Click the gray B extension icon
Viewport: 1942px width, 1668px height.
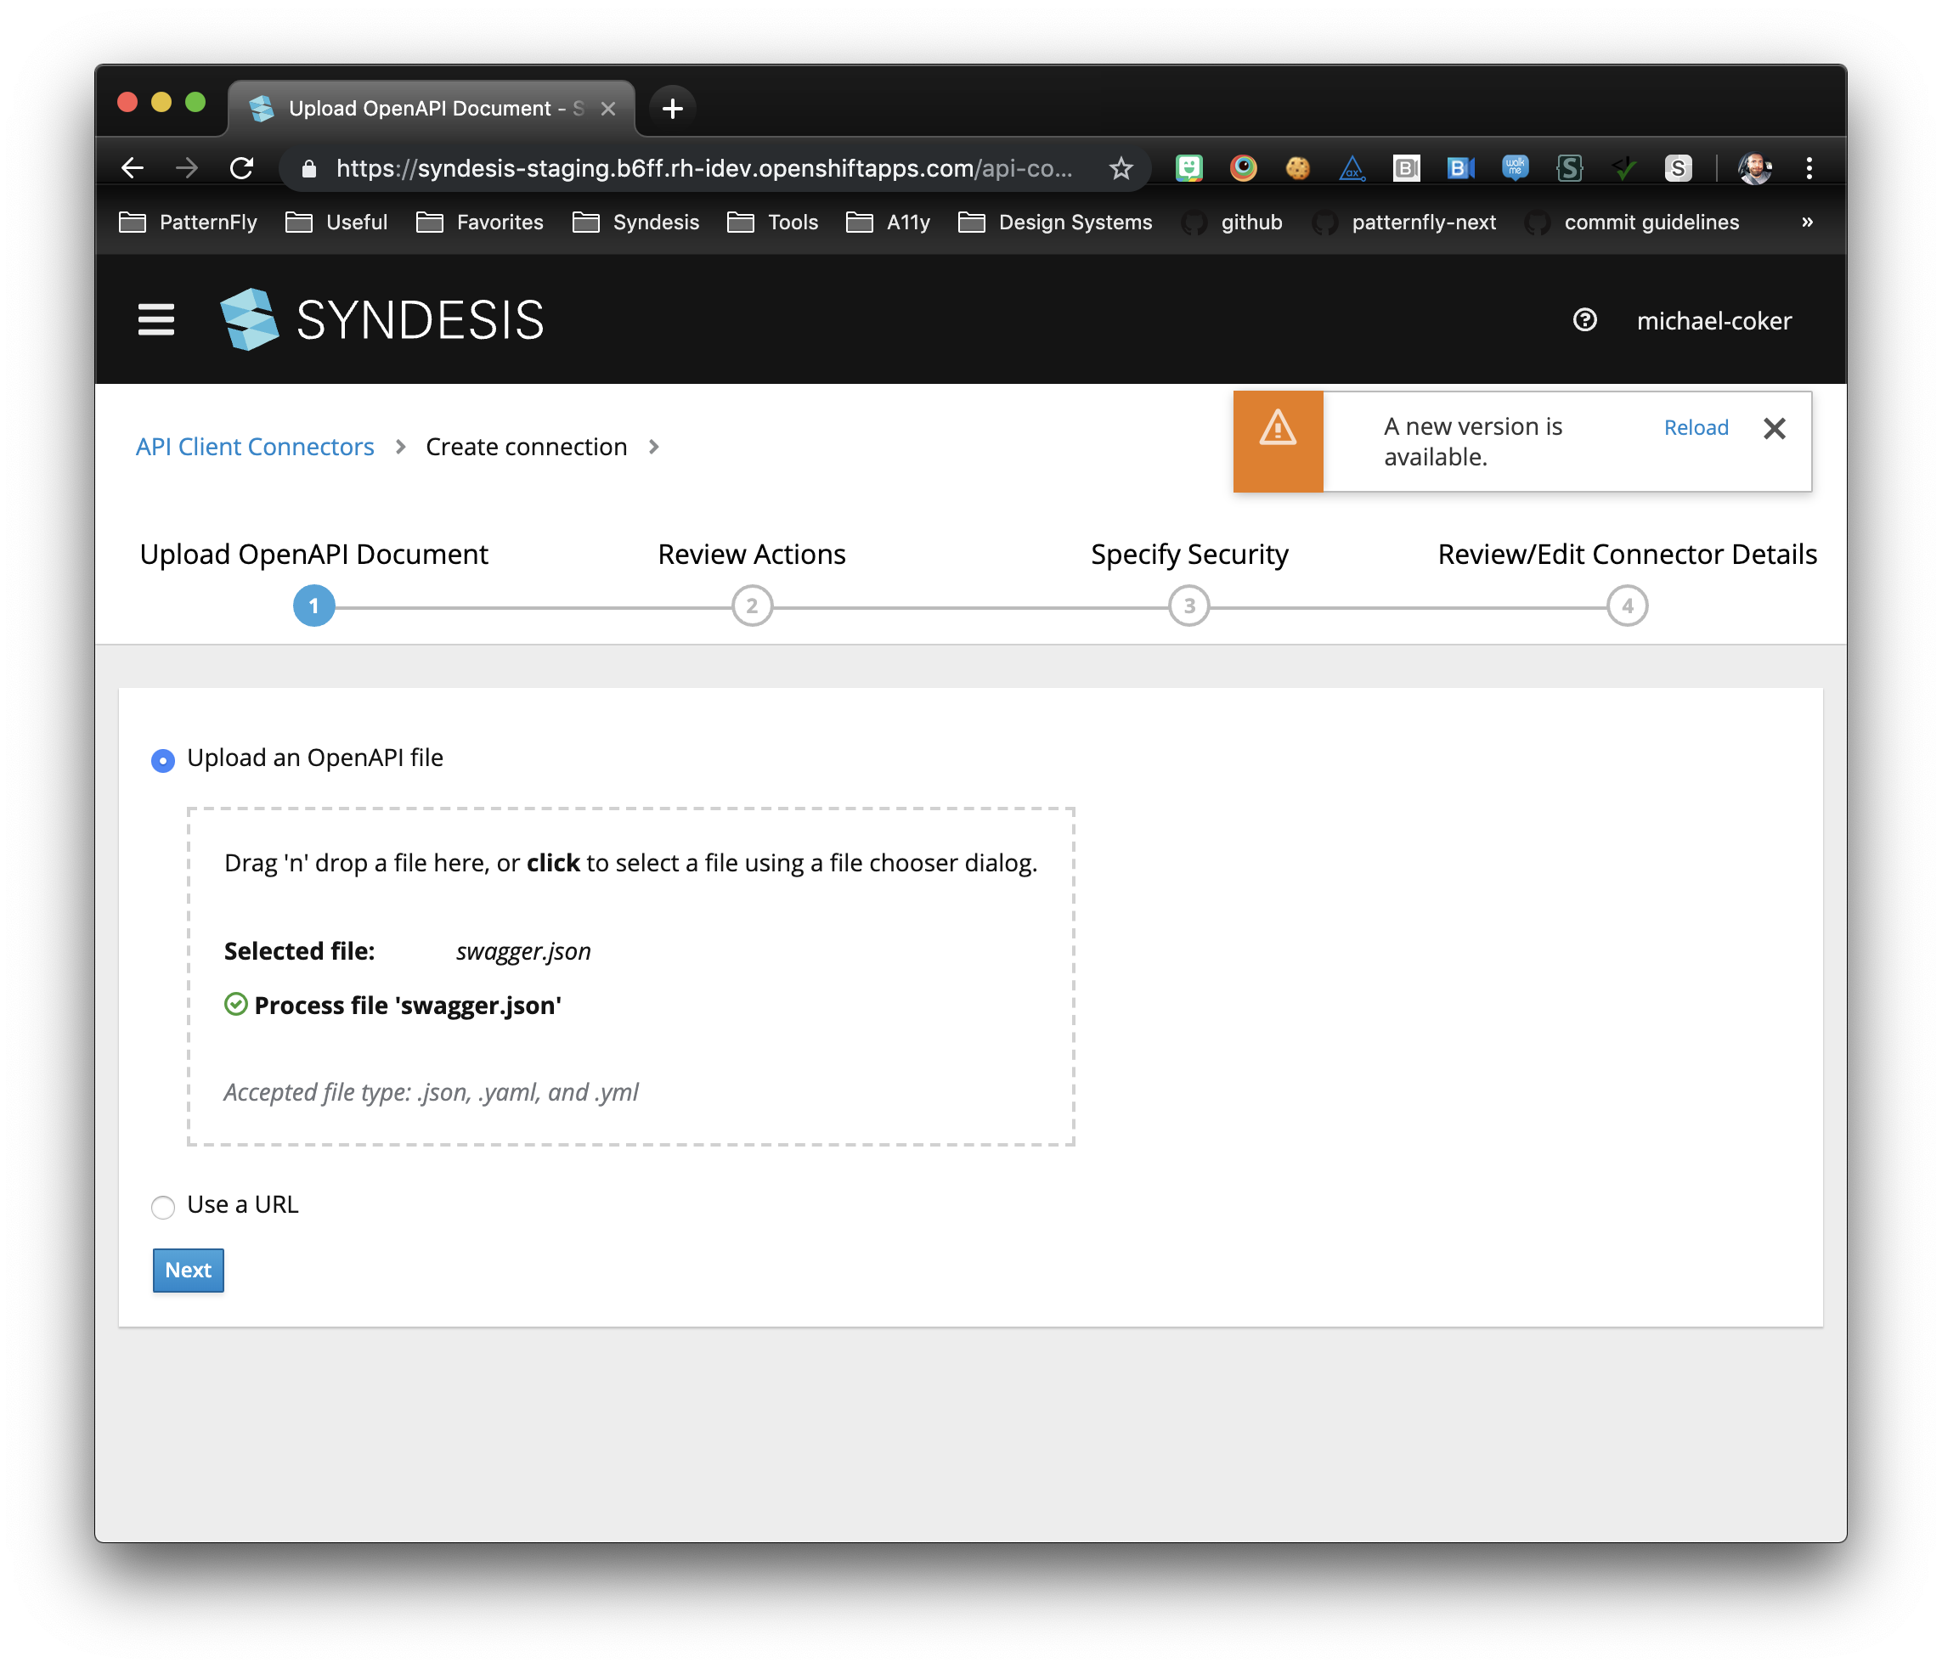[1406, 168]
